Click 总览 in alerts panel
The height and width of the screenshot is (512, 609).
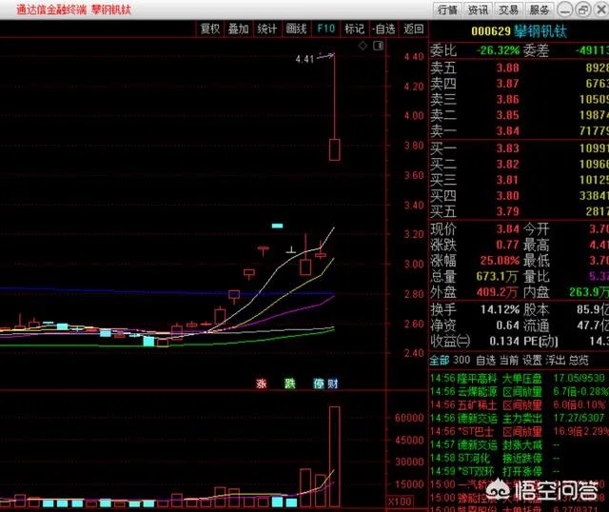point(580,361)
